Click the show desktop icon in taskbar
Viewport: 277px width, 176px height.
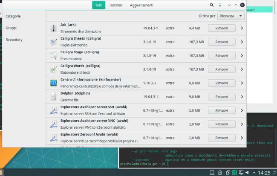(x=212, y=173)
